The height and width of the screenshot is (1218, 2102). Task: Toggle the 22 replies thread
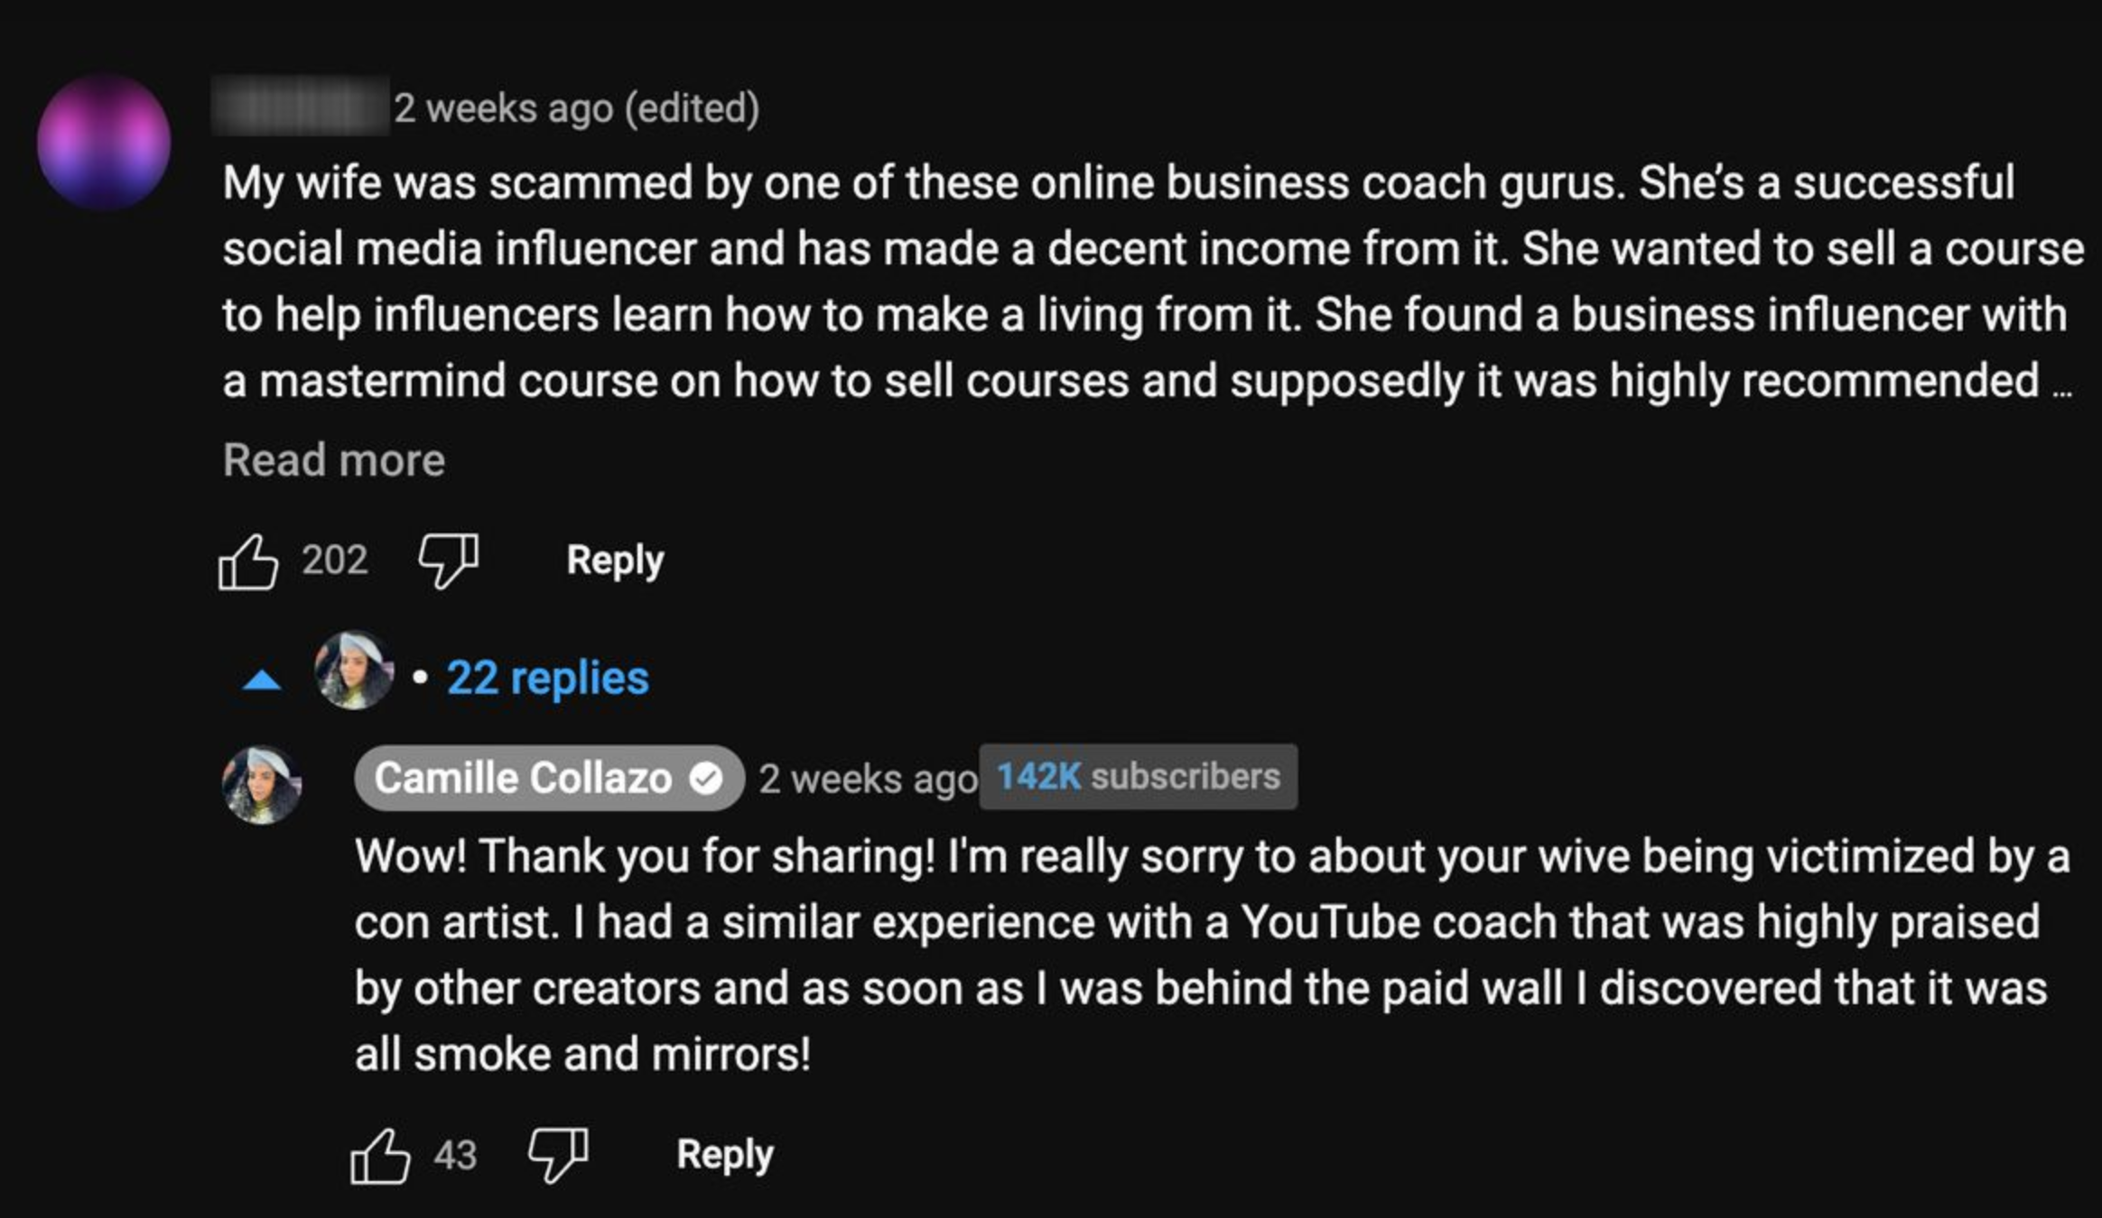tap(547, 678)
